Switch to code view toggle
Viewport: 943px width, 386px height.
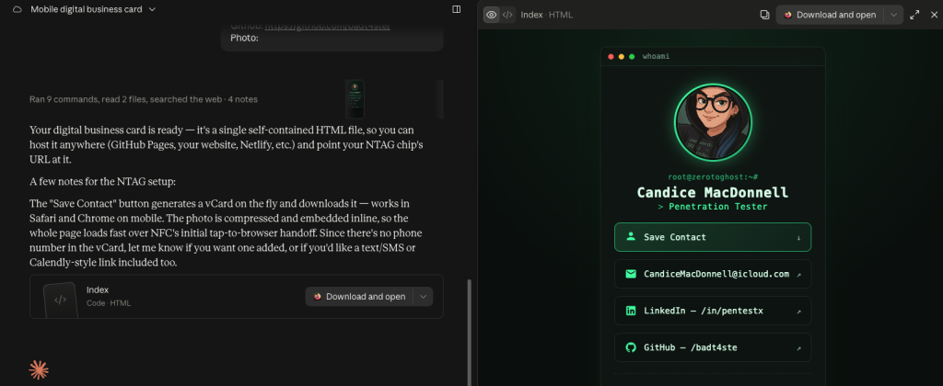tap(507, 15)
